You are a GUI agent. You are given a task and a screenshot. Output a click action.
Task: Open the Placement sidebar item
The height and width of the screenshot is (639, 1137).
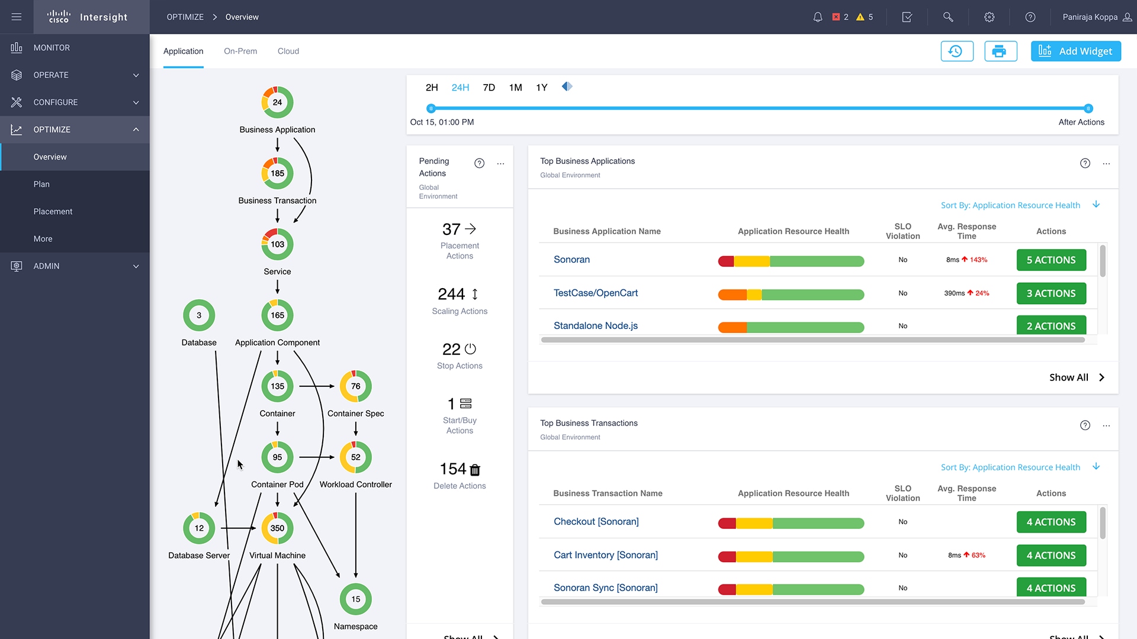pos(75,211)
